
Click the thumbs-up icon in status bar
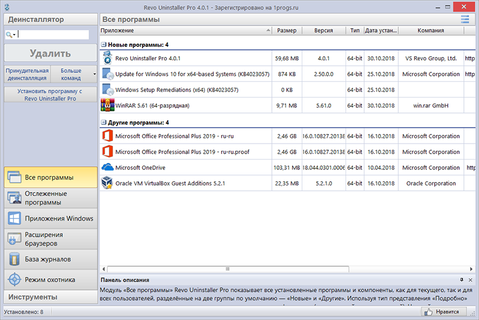coord(428,312)
